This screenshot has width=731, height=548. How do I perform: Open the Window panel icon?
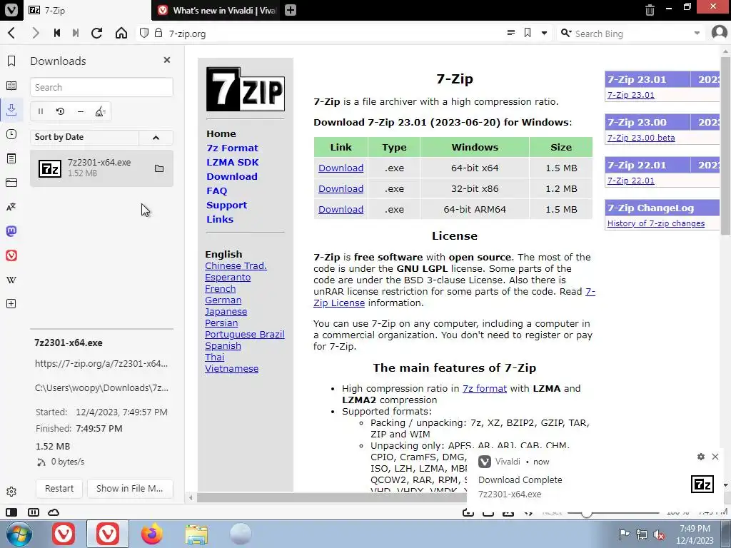pyautogui.click(x=11, y=183)
